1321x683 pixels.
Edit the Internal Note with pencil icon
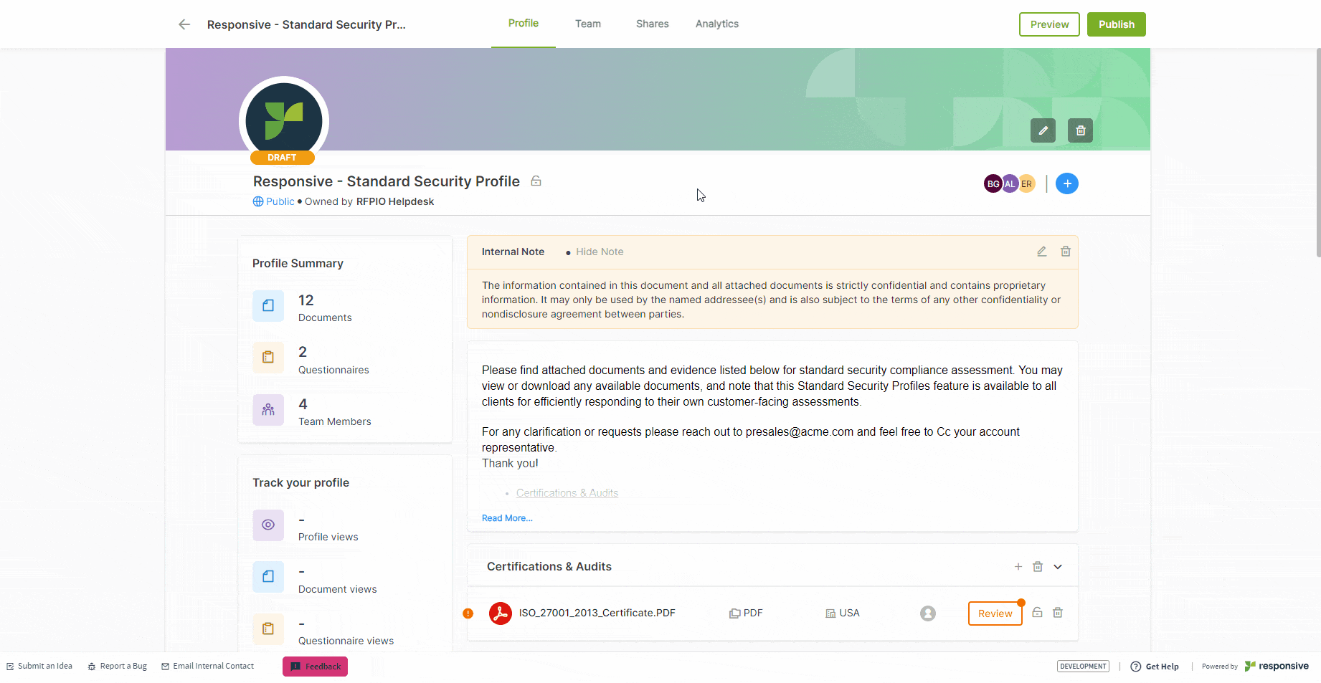pos(1042,252)
